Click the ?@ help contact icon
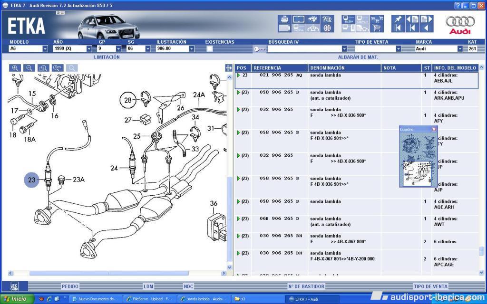The width and height of the screenshot is (487, 304). pyautogui.click(x=327, y=19)
